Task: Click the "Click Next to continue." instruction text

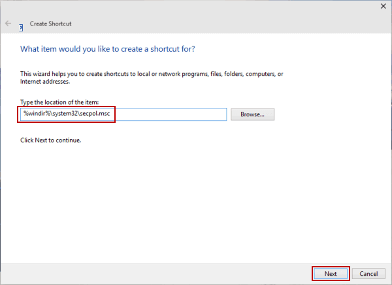Action: point(51,140)
